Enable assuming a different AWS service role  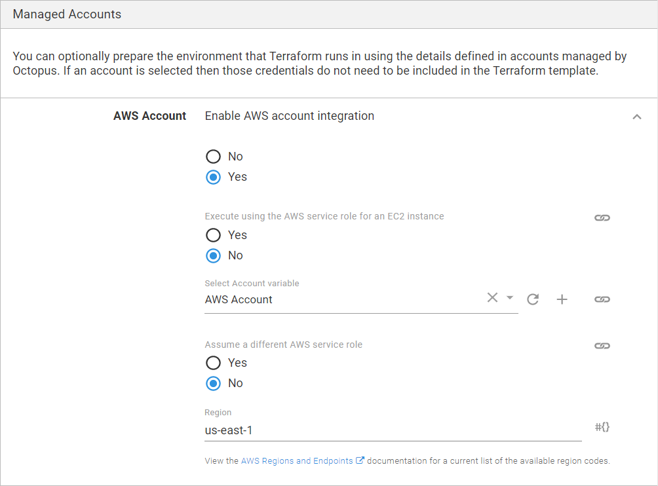(212, 363)
